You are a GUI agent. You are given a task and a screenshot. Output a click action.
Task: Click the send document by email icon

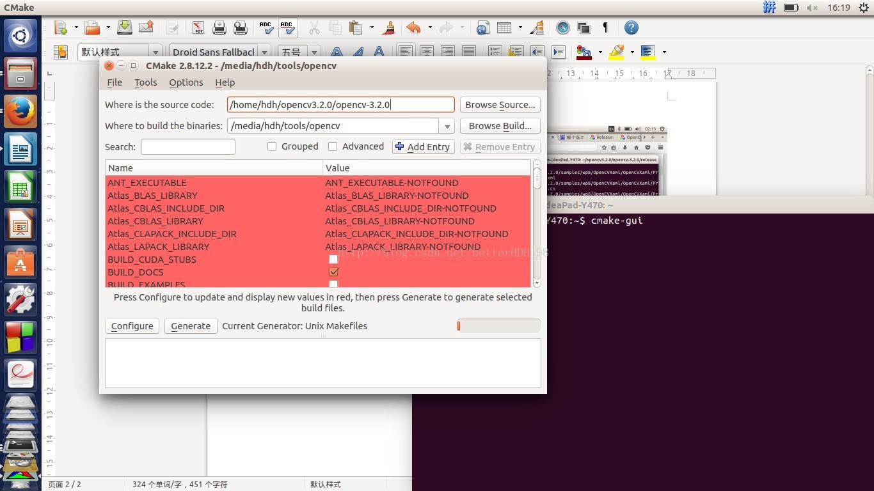tap(146, 27)
